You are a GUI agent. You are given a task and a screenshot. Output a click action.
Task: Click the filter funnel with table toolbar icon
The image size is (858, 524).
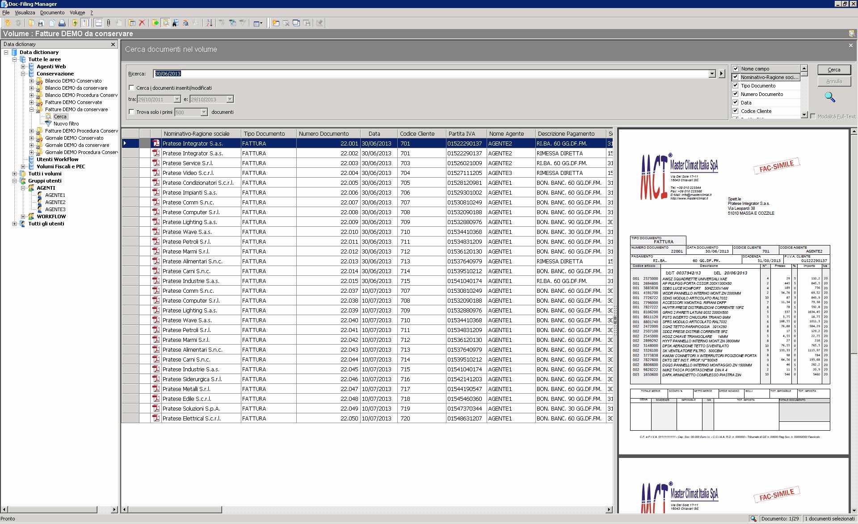(x=232, y=23)
